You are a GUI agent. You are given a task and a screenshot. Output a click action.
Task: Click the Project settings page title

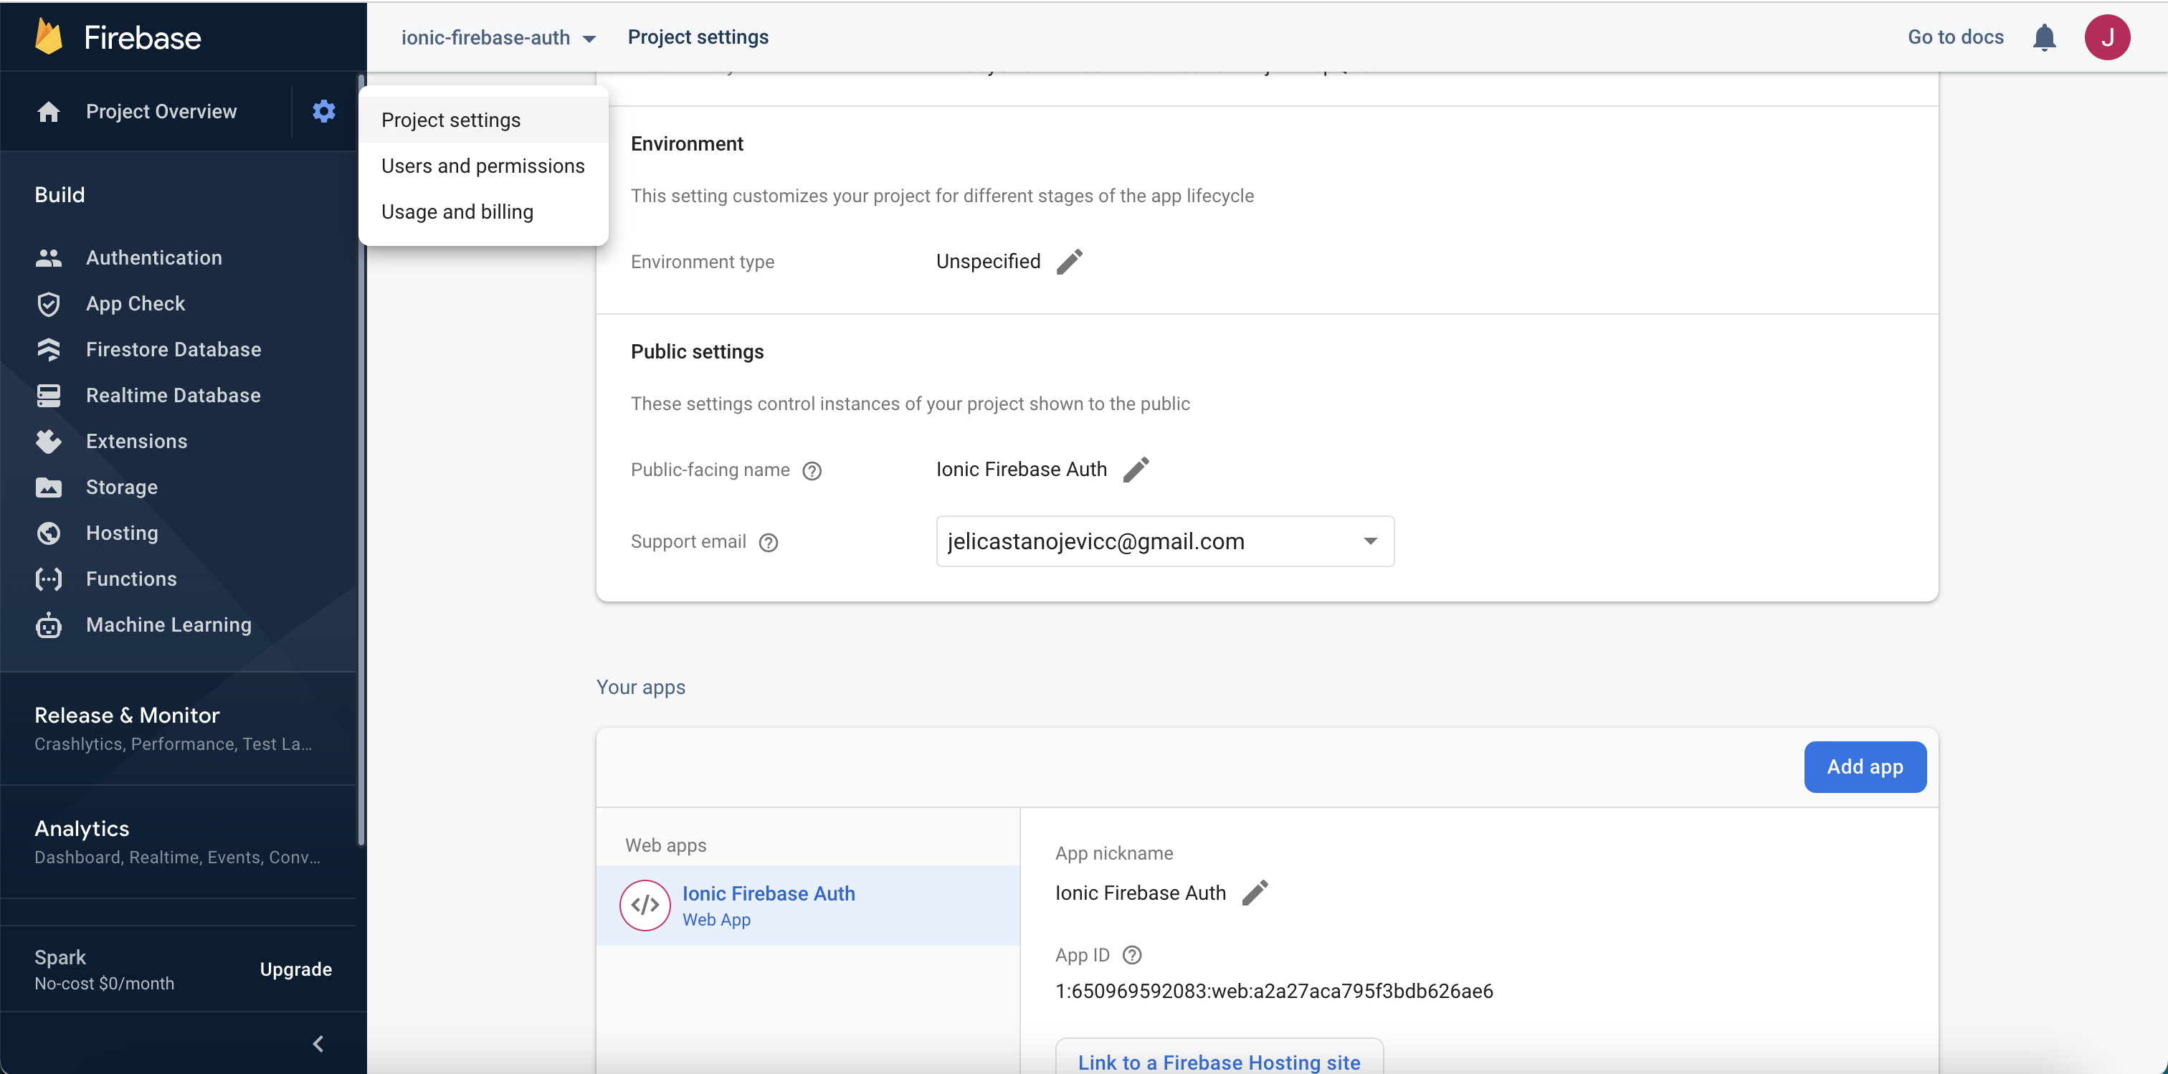point(698,37)
